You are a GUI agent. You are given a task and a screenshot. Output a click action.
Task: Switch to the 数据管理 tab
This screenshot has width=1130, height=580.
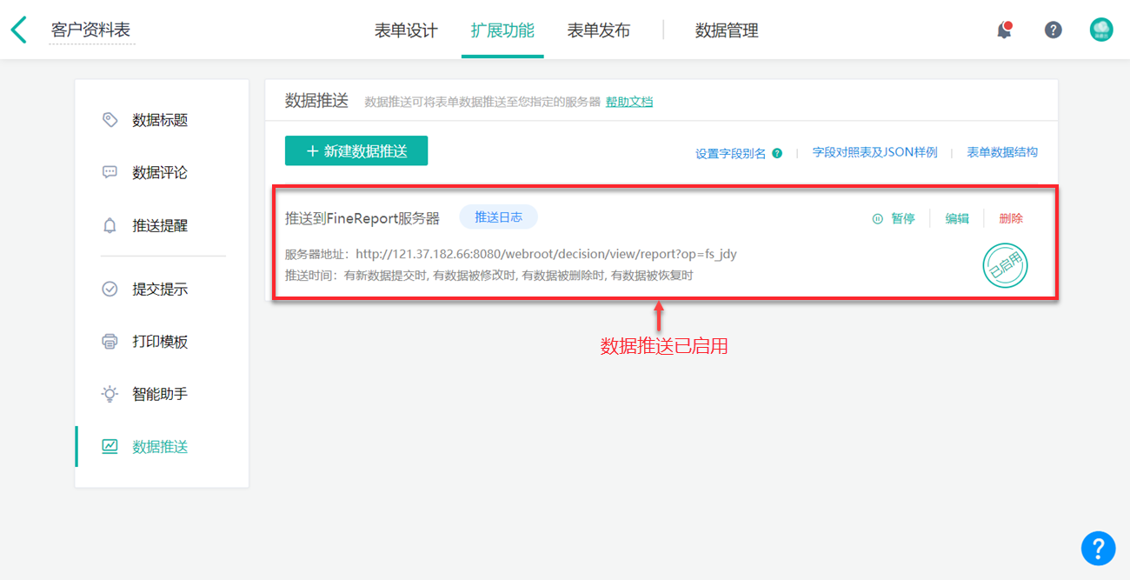(727, 30)
